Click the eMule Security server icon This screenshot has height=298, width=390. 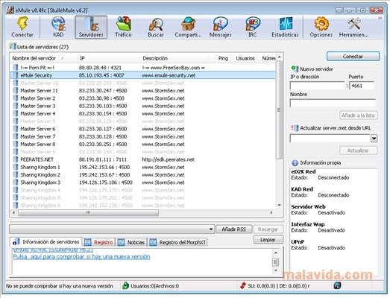pos(16,75)
